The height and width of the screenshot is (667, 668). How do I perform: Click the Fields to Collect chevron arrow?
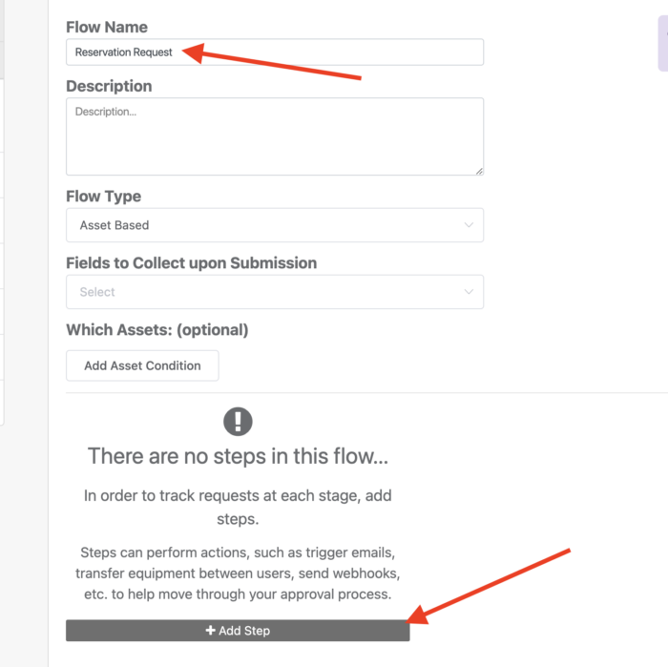coord(469,292)
